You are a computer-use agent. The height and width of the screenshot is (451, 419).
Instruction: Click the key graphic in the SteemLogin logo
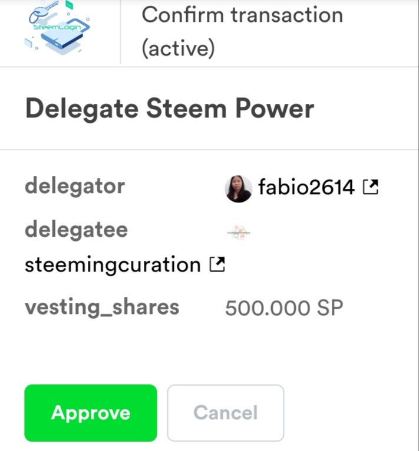click(46, 10)
